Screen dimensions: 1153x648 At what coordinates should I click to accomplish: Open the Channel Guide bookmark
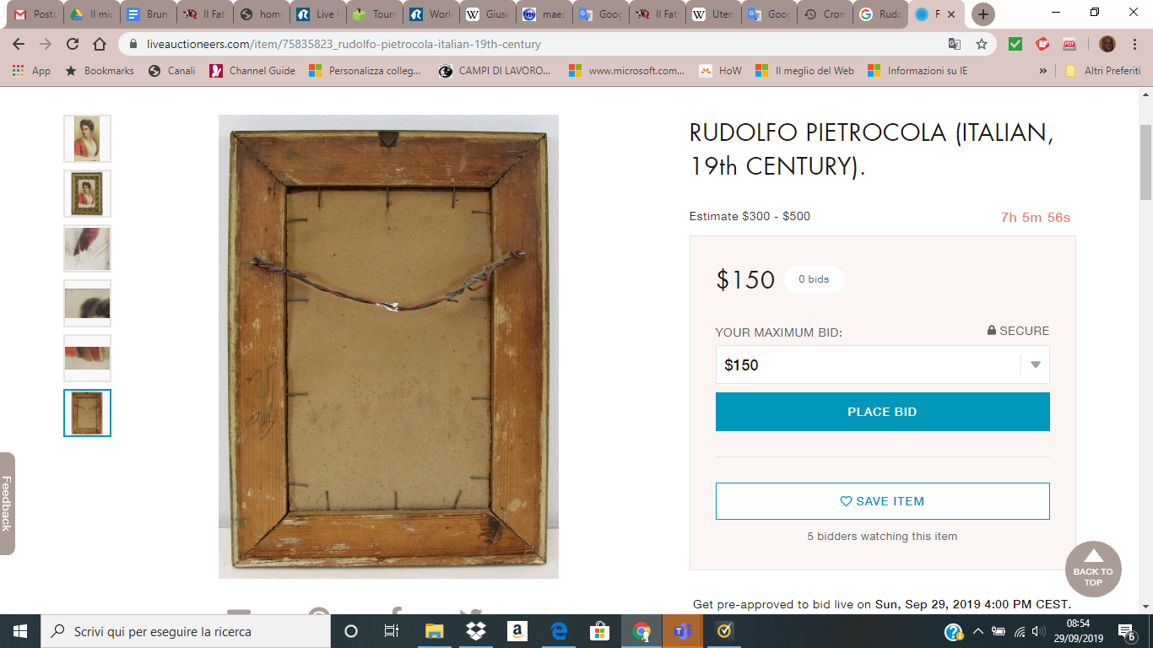[x=252, y=71]
